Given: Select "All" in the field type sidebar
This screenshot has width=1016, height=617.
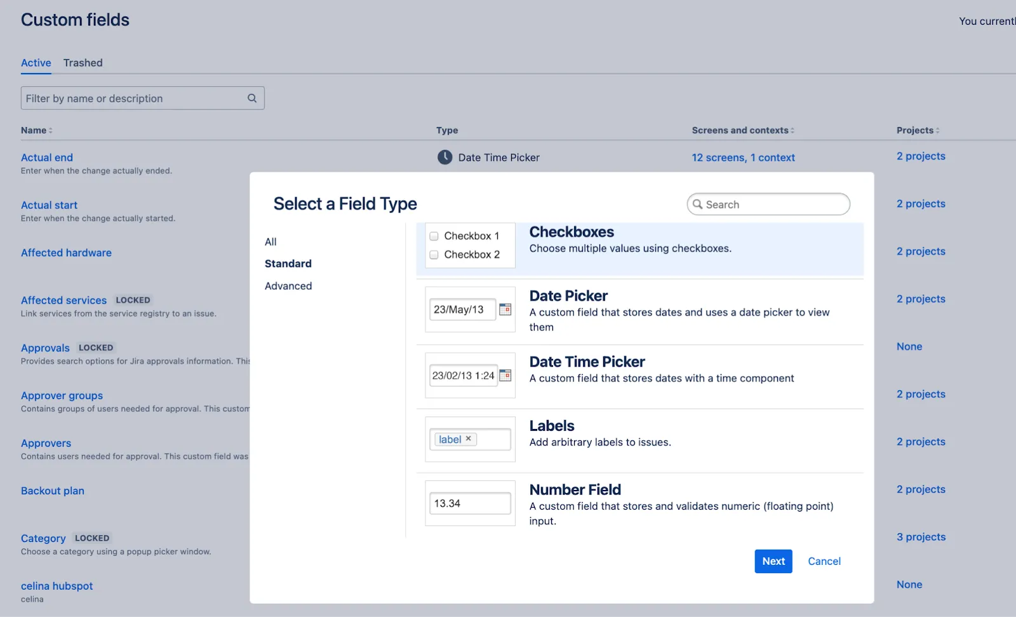Looking at the screenshot, I should [270, 241].
